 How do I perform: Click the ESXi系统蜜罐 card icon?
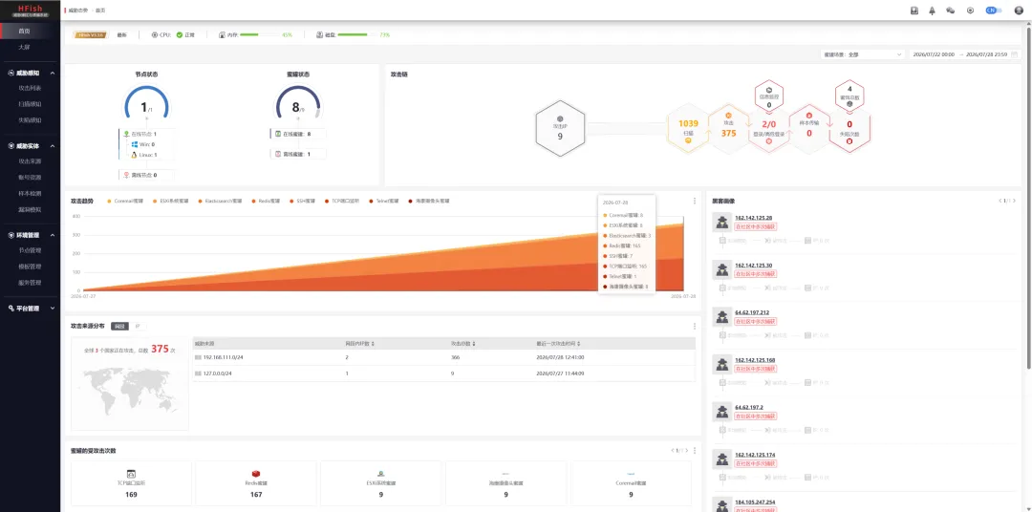click(380, 473)
